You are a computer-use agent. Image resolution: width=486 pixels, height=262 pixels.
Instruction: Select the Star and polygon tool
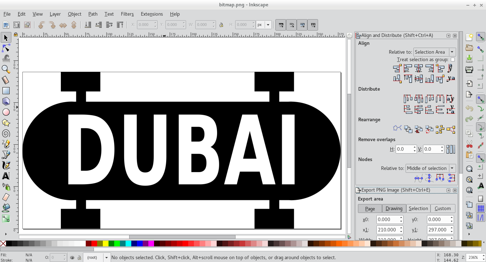tap(6, 123)
